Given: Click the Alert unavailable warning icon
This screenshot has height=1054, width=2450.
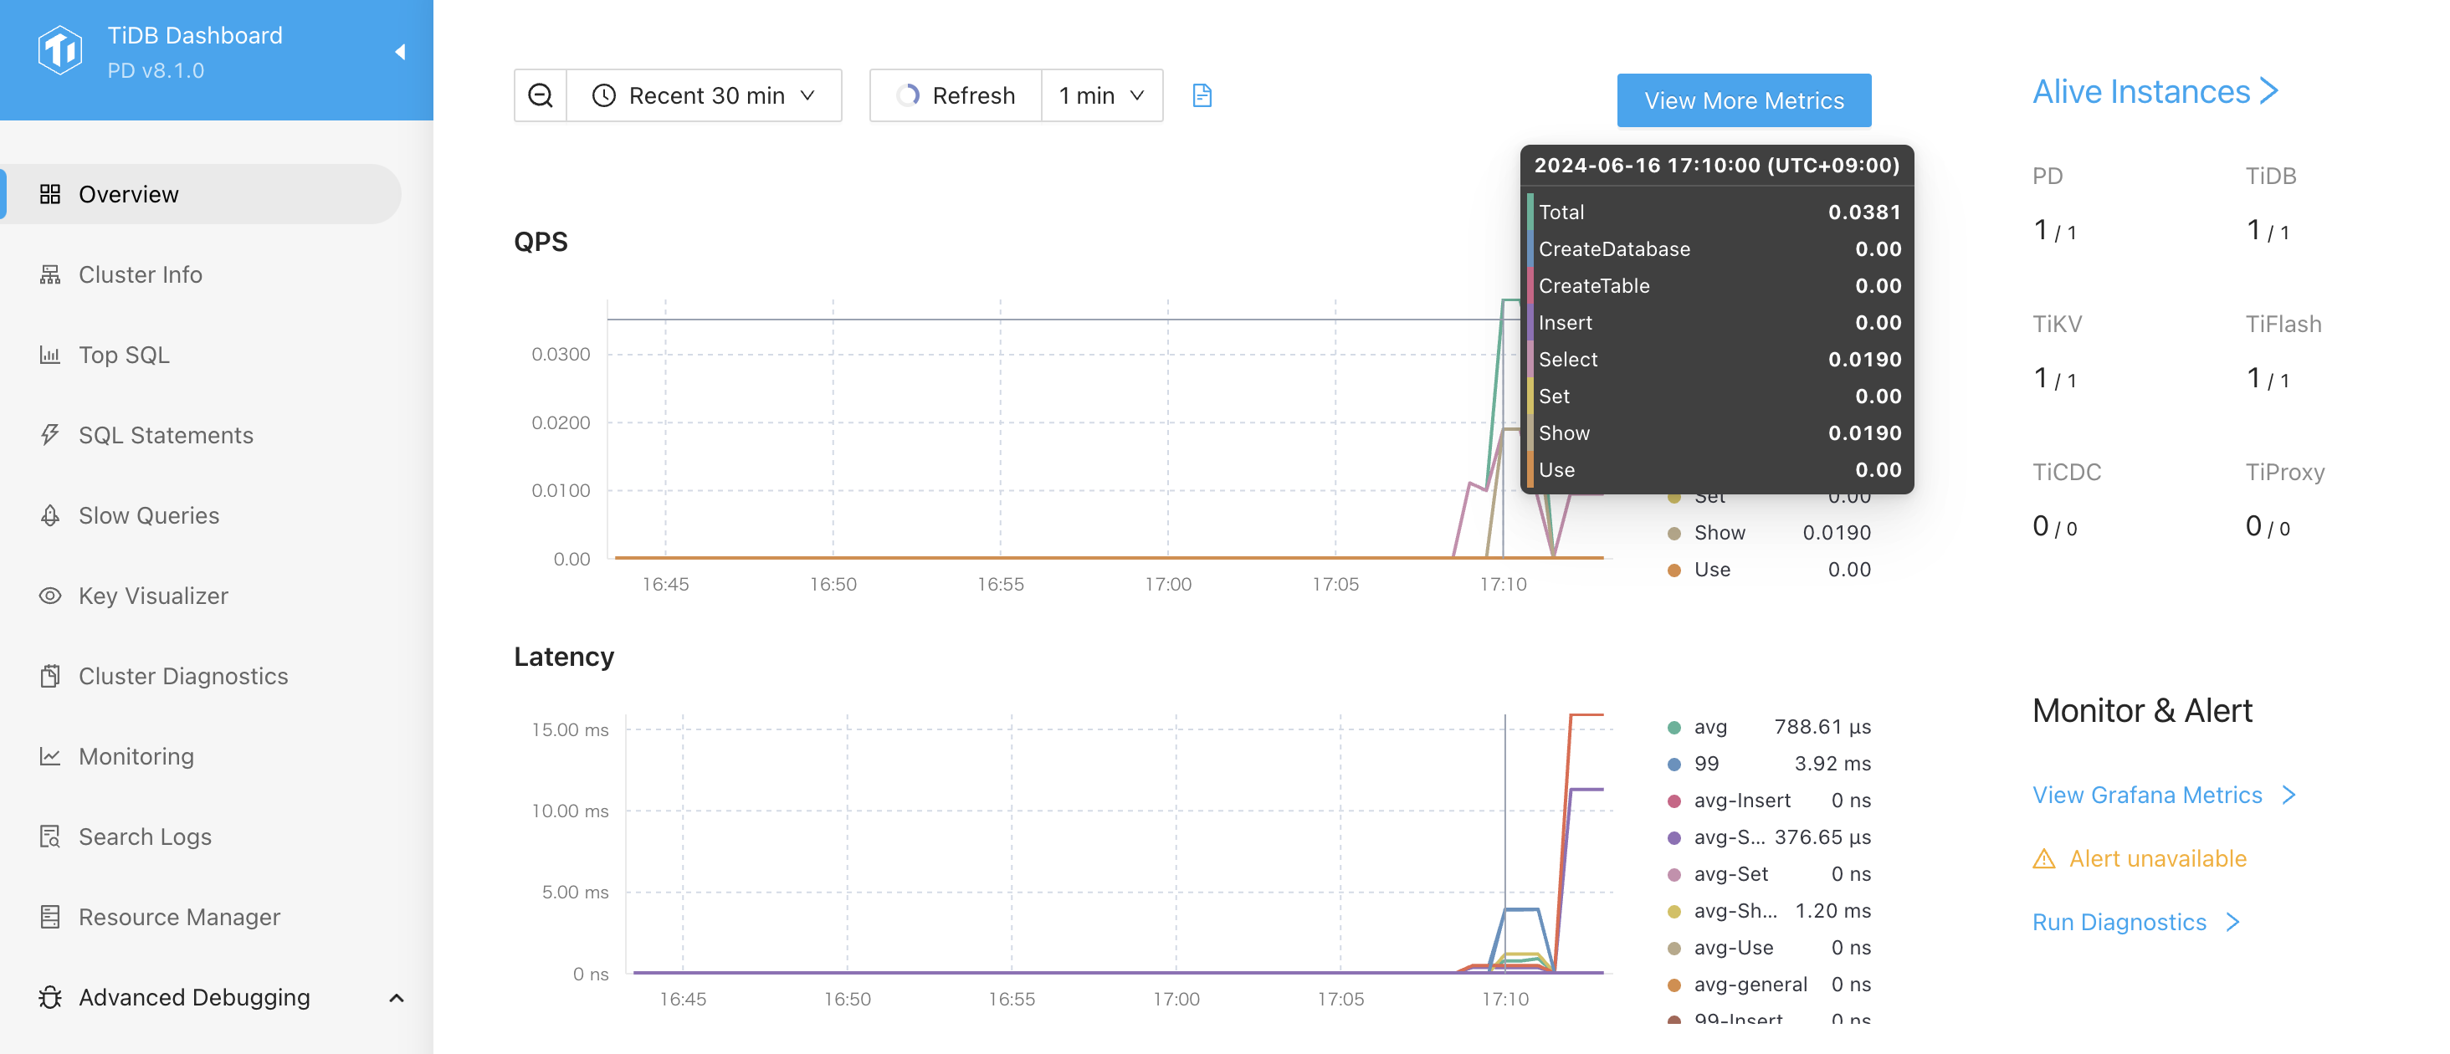Looking at the screenshot, I should (2043, 859).
